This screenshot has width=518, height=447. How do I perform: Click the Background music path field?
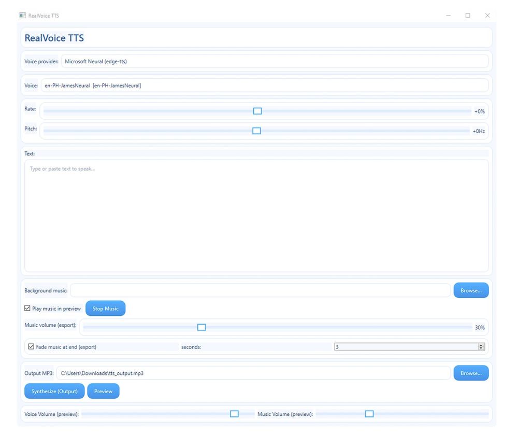[260, 290]
